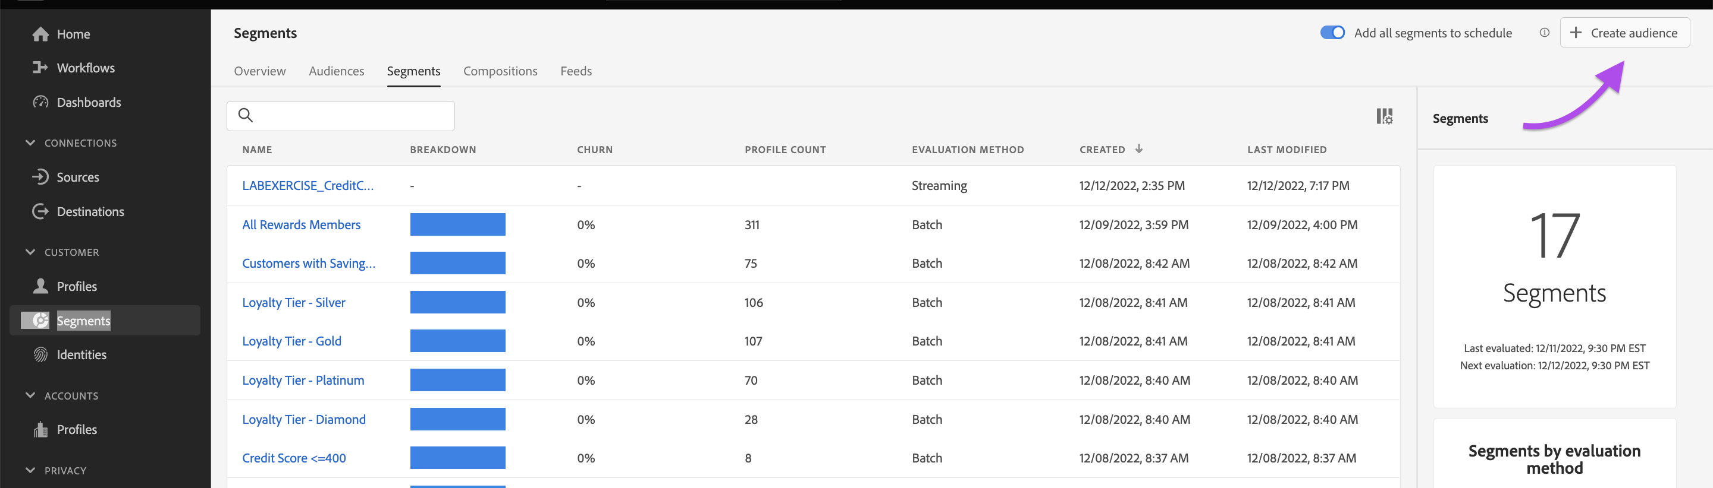This screenshot has height=488, width=1713.
Task: Click the Sources arrow icon
Action: click(x=40, y=176)
